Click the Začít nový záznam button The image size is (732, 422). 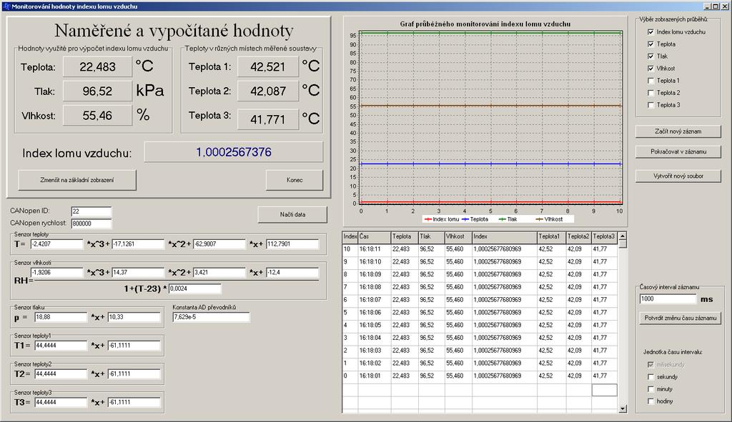(x=678, y=131)
